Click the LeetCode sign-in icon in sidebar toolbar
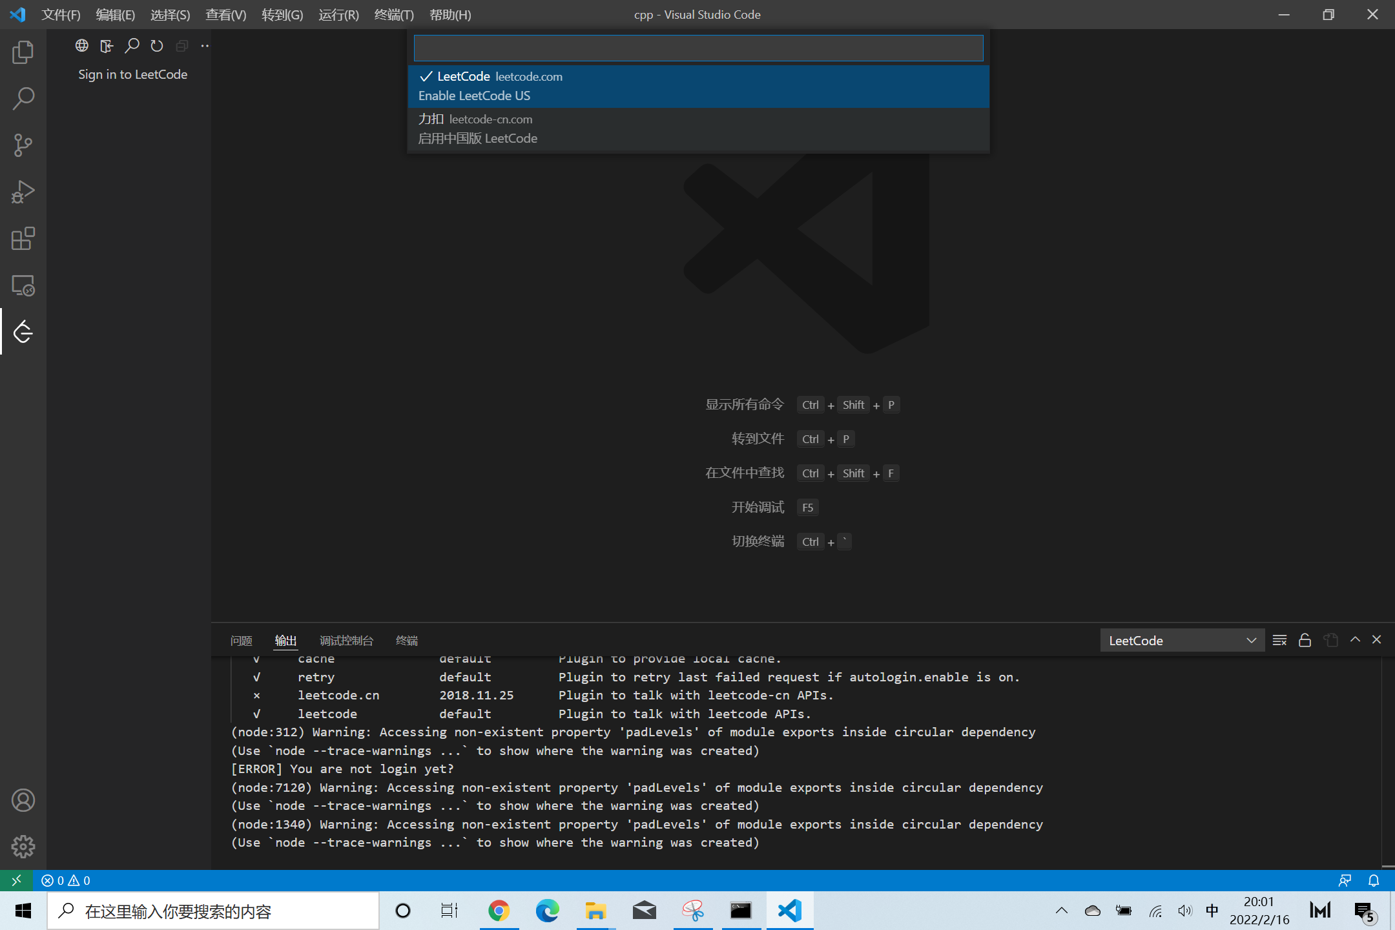 (x=107, y=45)
